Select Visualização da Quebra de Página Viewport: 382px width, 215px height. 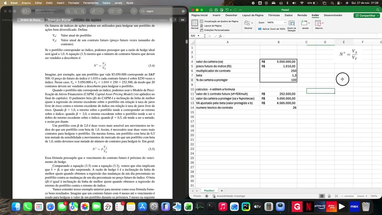pos(219,21)
